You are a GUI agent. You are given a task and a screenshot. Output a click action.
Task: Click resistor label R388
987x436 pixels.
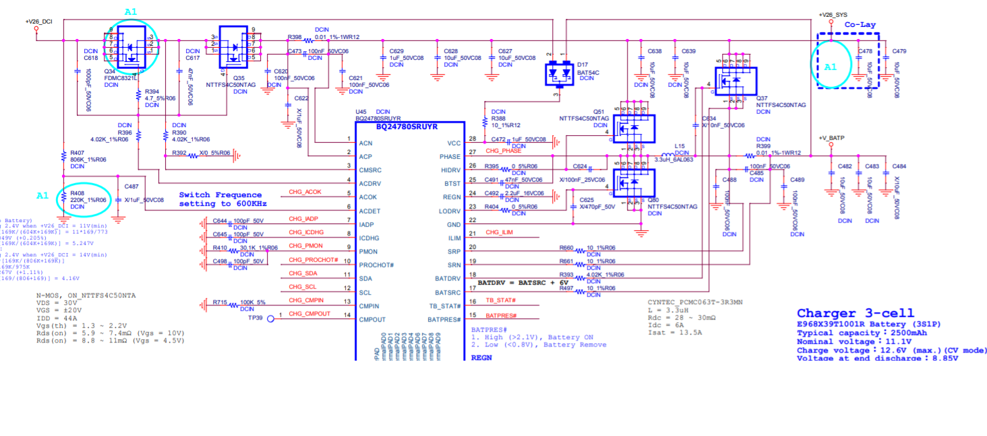[498, 118]
